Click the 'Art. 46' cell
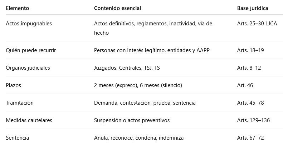Screen dimensions: 283x150 pyautogui.click(x=245, y=85)
